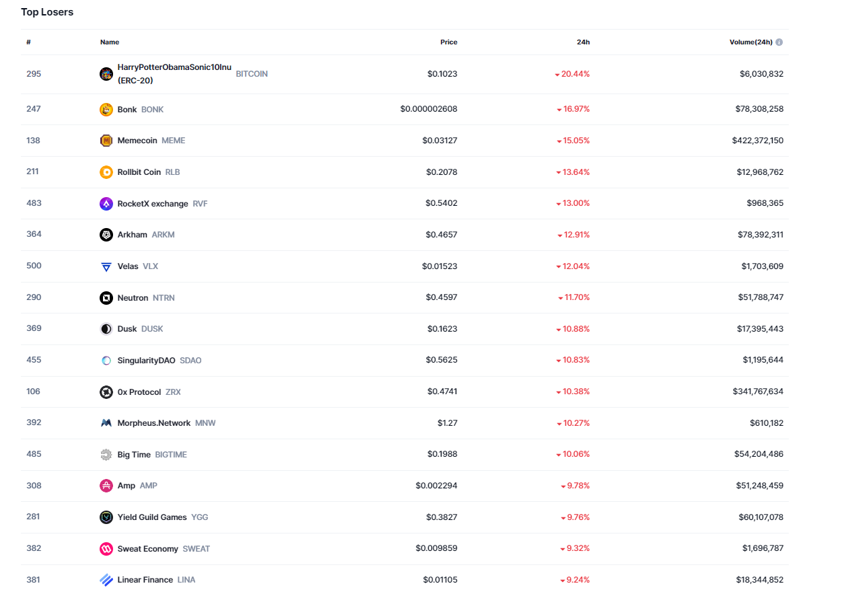846x592 pixels.
Task: Sort by the # rank column header
Action: point(28,42)
